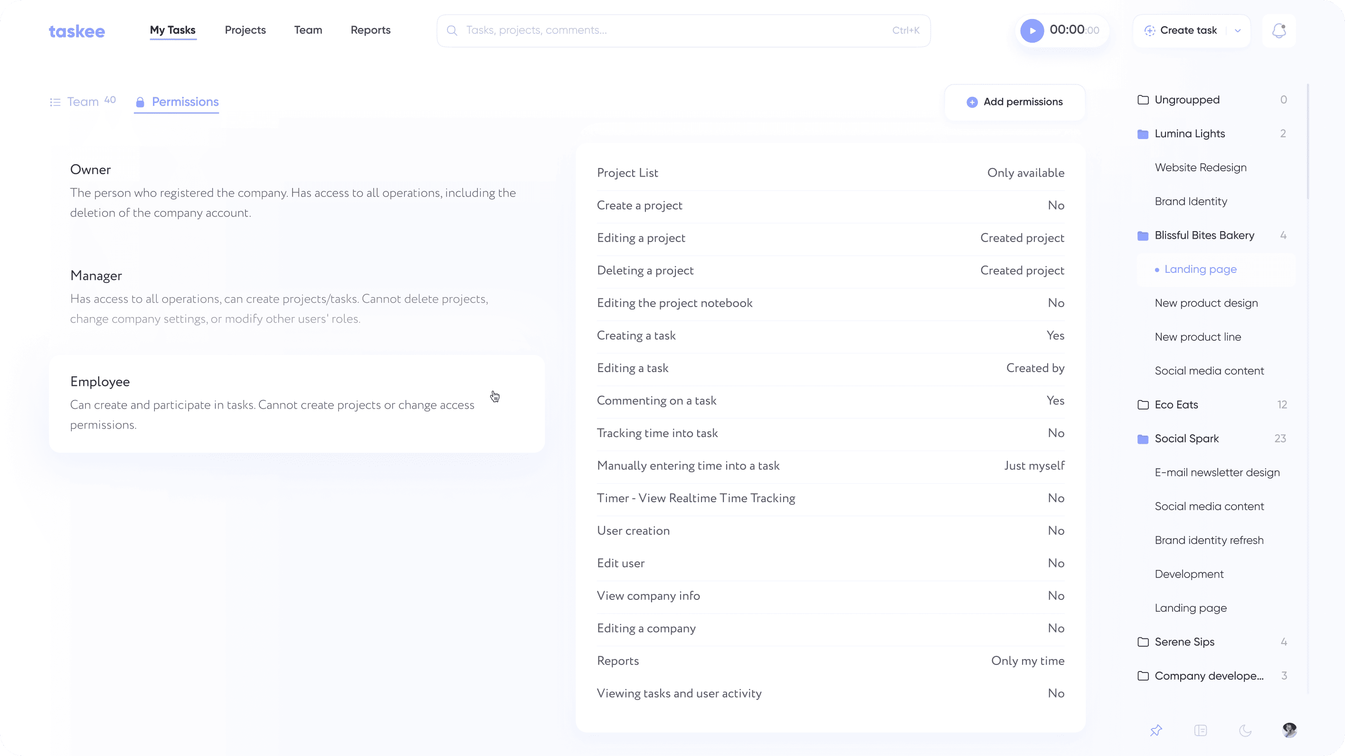Click the Edit user row
The image size is (1345, 756).
click(x=831, y=564)
